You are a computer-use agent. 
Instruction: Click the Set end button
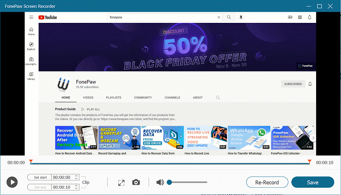(39, 187)
